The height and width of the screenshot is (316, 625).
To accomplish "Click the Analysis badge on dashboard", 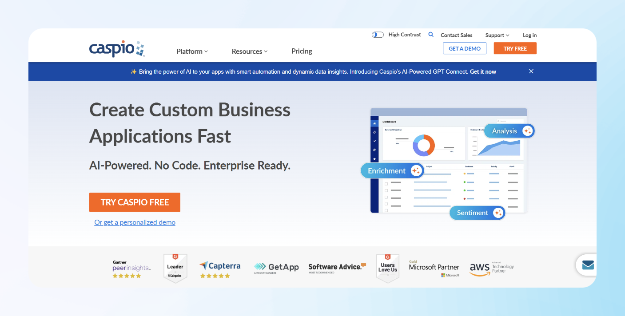I will point(509,131).
